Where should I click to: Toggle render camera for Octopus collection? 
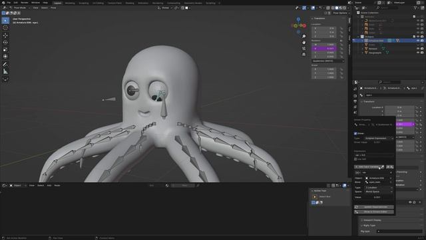pos(422,37)
